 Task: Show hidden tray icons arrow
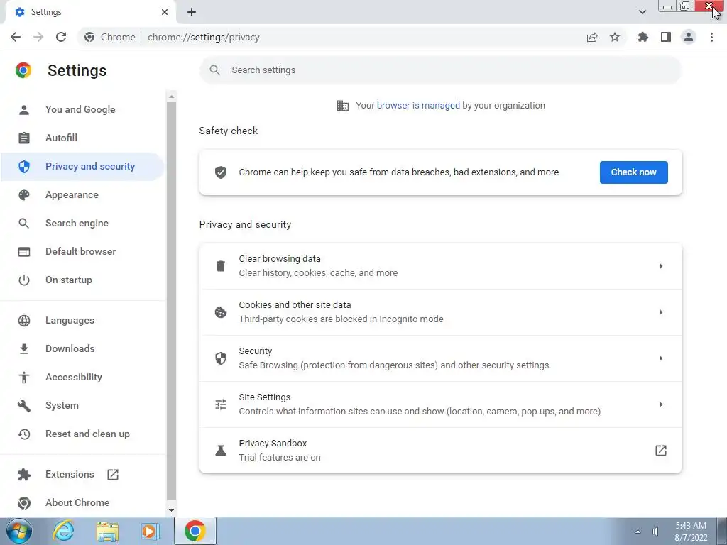tap(638, 532)
